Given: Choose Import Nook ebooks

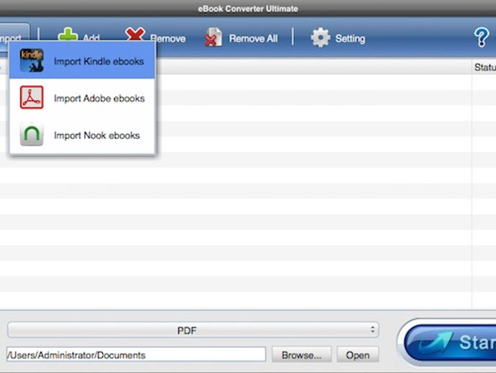Looking at the screenshot, I should click(x=82, y=135).
